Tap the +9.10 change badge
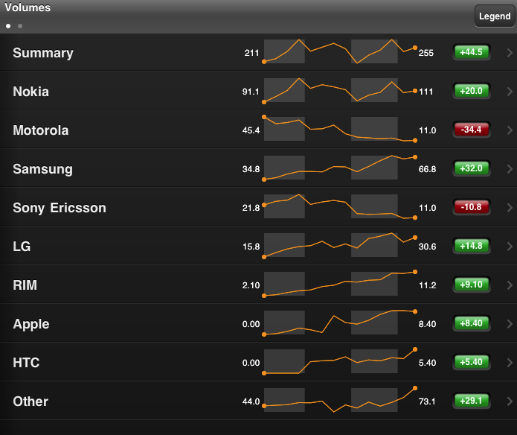The width and height of the screenshot is (517, 435). [x=472, y=285]
